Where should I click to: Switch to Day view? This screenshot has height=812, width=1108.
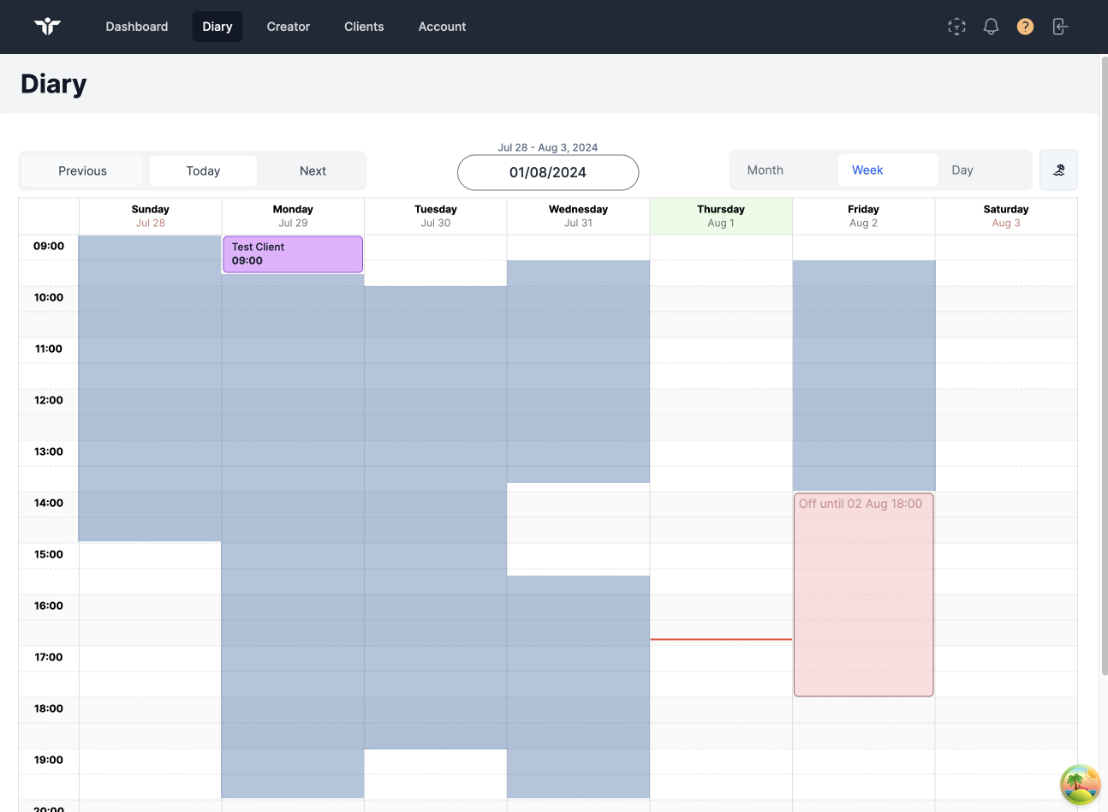pyautogui.click(x=962, y=170)
